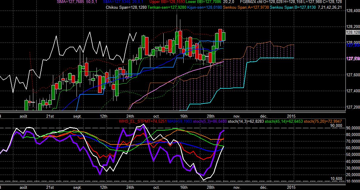Click 'nov.' on the price chart time axis

coord(237,116)
